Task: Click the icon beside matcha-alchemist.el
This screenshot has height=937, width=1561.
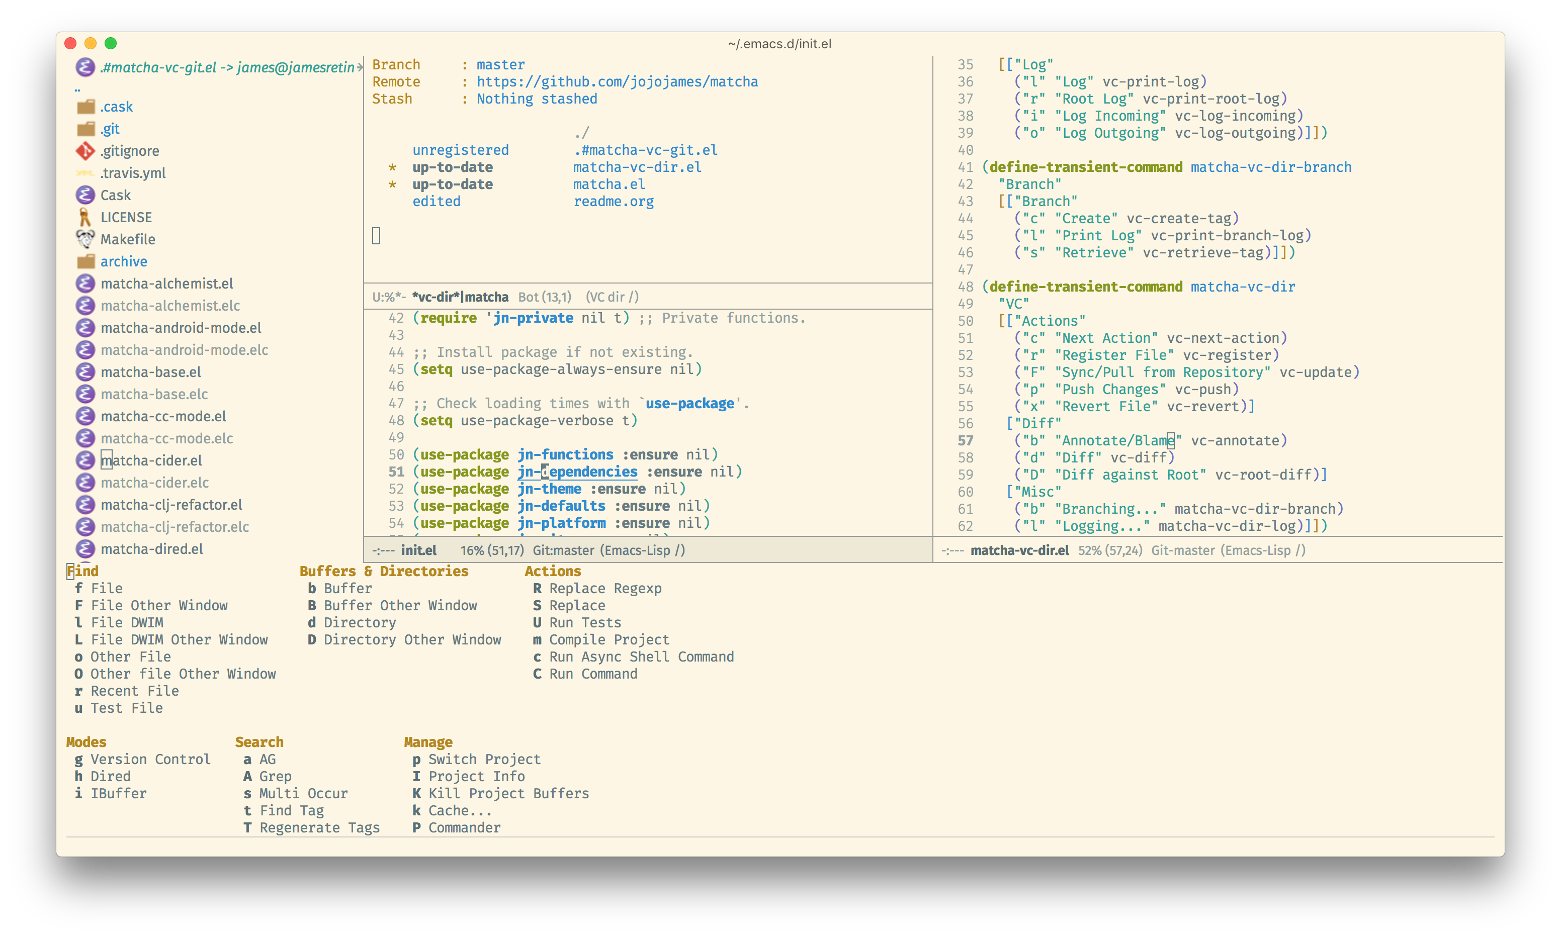Action: coord(85,284)
